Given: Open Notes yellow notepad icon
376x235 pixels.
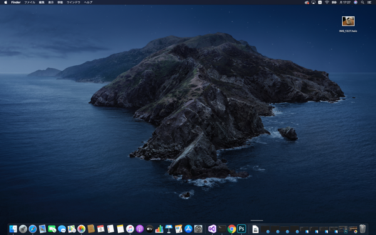Looking at the screenshot, I should [x=120, y=229].
